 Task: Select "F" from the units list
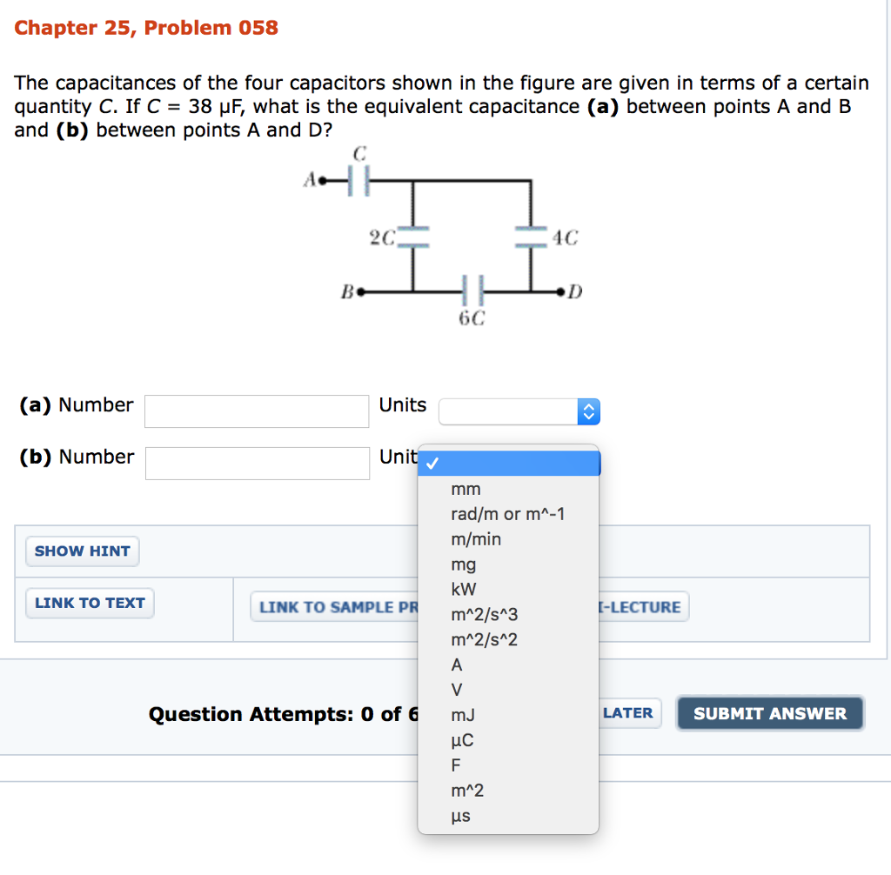coord(456,765)
